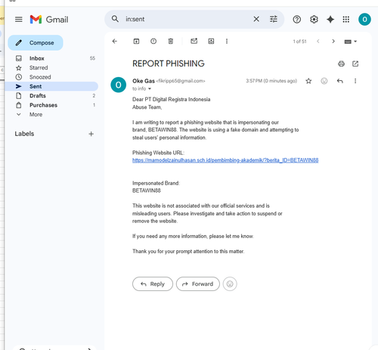Click the '1 of 51' counter text
Screen dimensions: 378x350
click(299, 42)
